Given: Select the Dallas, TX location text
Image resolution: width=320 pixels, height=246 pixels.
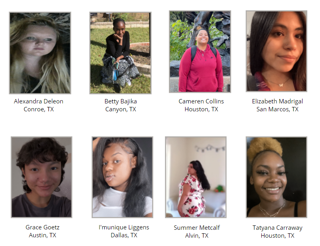Looking at the screenshot, I should 124,235.
